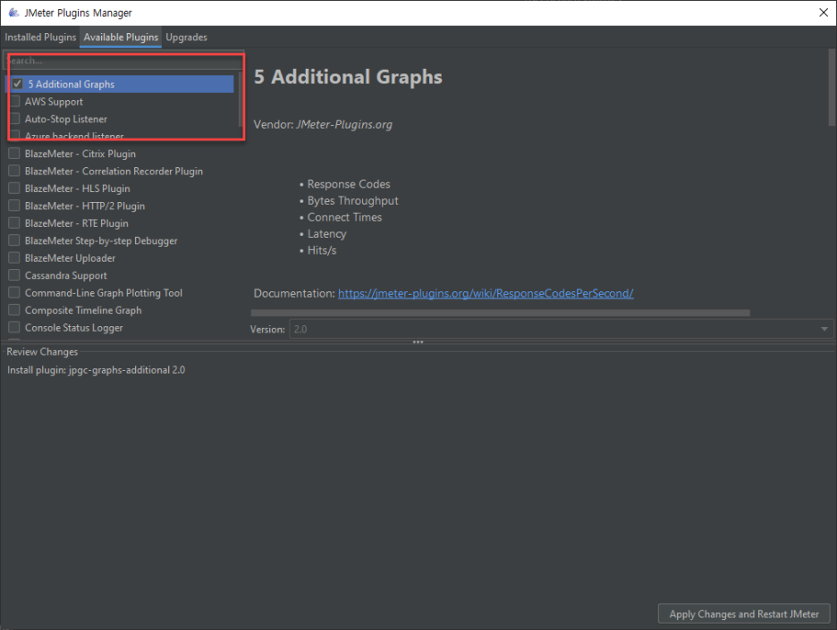Select the Available Plugins tab
Image resolution: width=837 pixels, height=630 pixels.
[x=121, y=38]
